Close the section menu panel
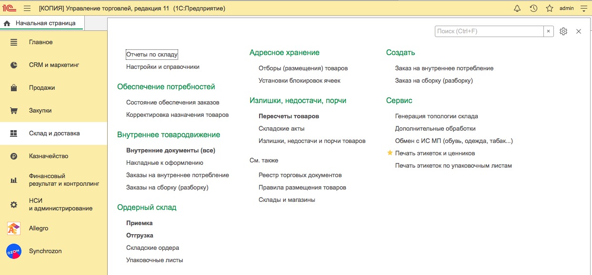Screen dimensions: 592x275 point(579,31)
